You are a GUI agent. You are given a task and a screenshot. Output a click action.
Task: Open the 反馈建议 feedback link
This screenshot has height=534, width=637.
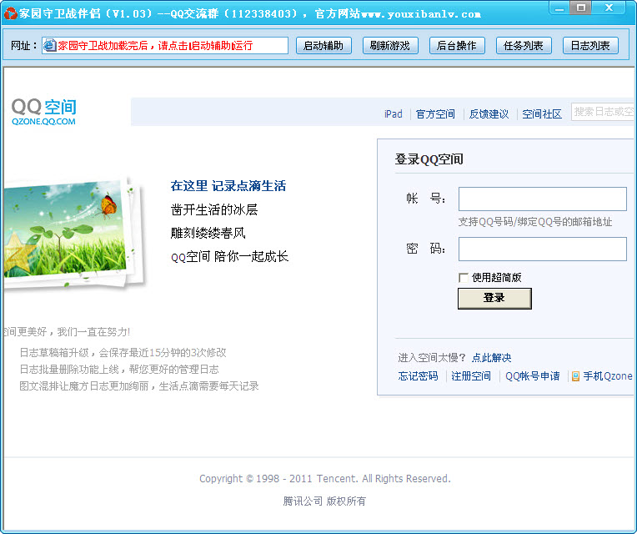coord(489,114)
